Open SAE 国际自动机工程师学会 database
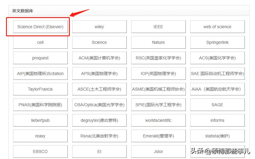 (x=218, y=73)
